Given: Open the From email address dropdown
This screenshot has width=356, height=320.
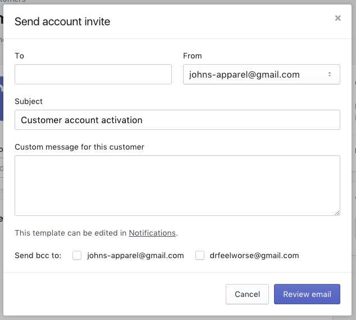Looking at the screenshot, I should click(262, 74).
